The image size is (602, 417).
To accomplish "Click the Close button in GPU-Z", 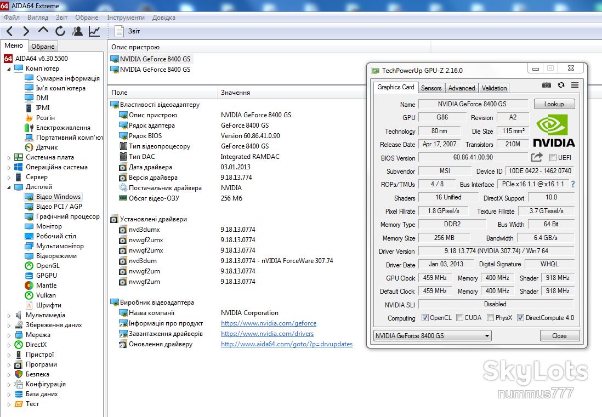I will [559, 336].
